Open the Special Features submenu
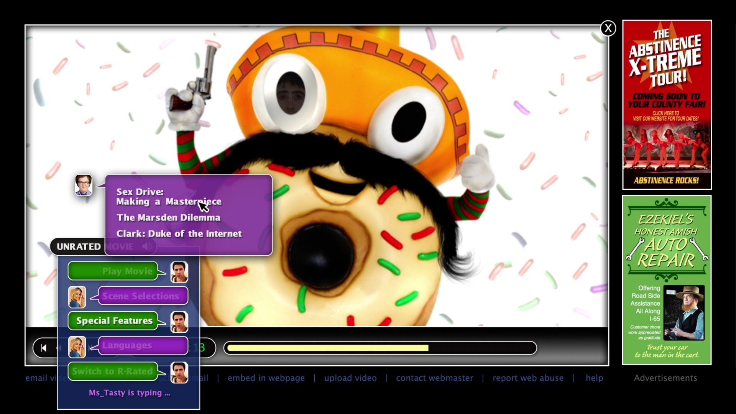 [x=113, y=320]
